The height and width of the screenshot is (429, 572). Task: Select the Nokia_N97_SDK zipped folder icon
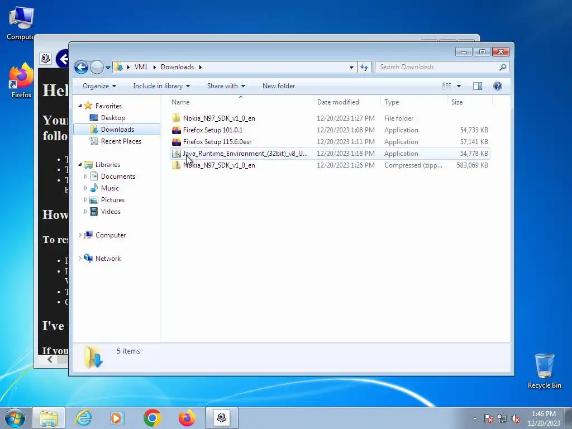[x=177, y=165]
